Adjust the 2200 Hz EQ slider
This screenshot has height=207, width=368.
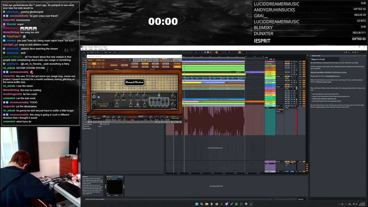tap(163, 101)
